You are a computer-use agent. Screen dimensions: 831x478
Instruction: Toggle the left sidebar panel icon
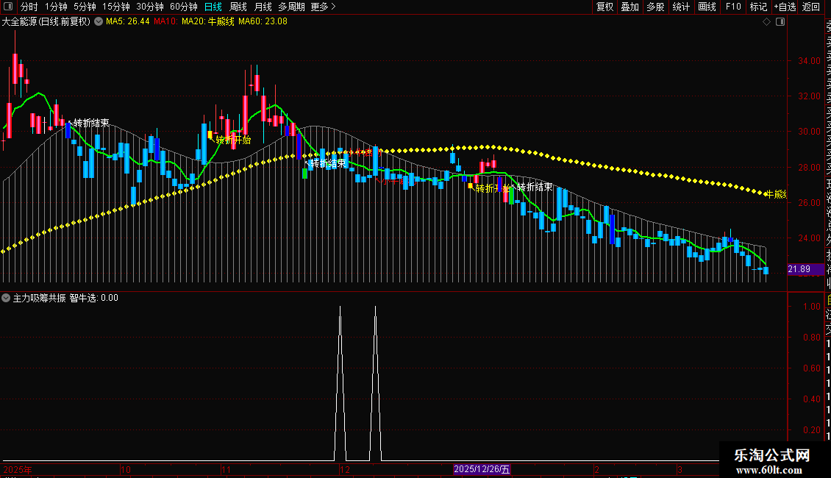click(x=8, y=7)
